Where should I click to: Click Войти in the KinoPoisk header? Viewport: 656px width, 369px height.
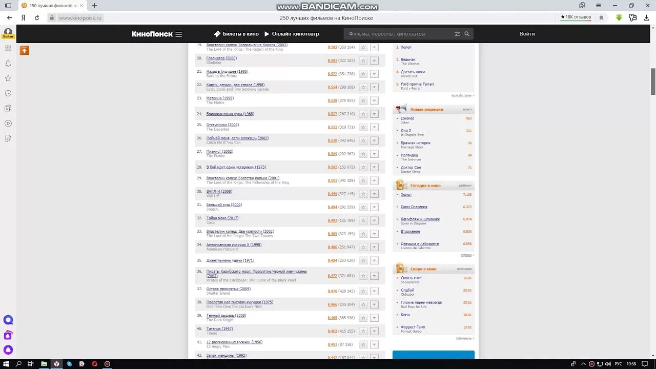[x=527, y=34]
